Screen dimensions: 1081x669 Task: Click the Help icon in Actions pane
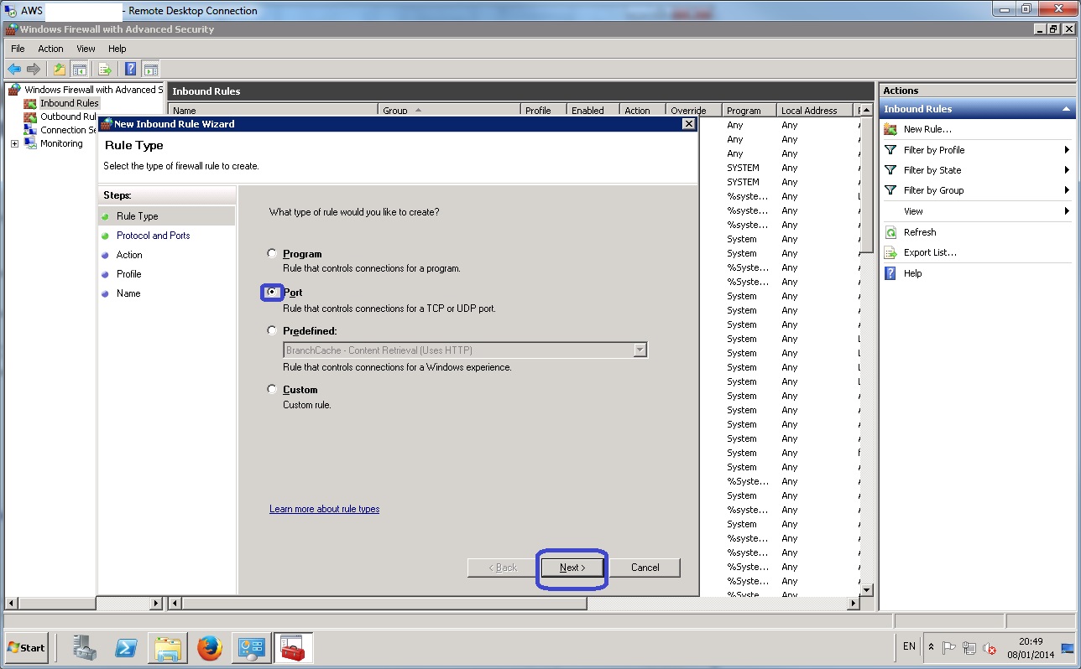[890, 273]
